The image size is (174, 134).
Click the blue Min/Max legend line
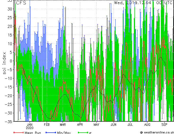51,132
